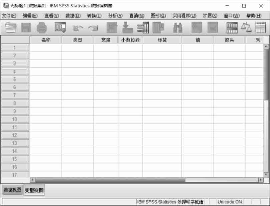Click the 名称 cell in row 1
Viewport: 270px width, 206px height.
coord(46,48)
